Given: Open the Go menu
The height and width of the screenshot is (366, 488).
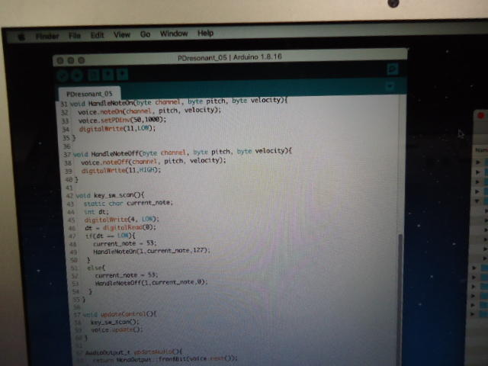Looking at the screenshot, I should pyautogui.click(x=145, y=34).
